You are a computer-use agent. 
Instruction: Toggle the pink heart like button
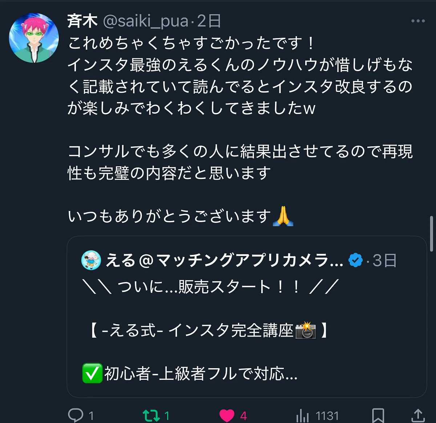pos(227,415)
